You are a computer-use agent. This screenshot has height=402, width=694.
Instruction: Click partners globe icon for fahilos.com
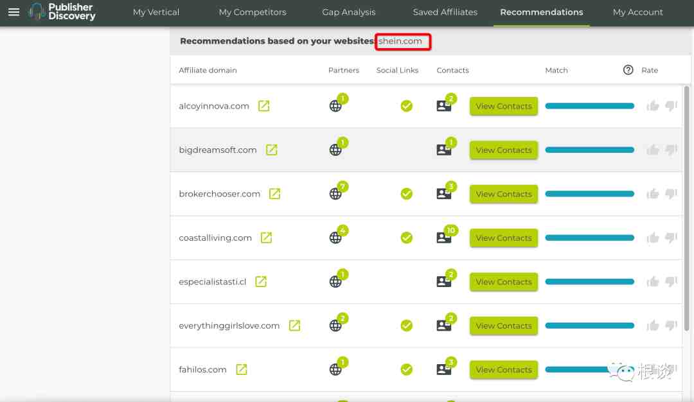pos(335,369)
